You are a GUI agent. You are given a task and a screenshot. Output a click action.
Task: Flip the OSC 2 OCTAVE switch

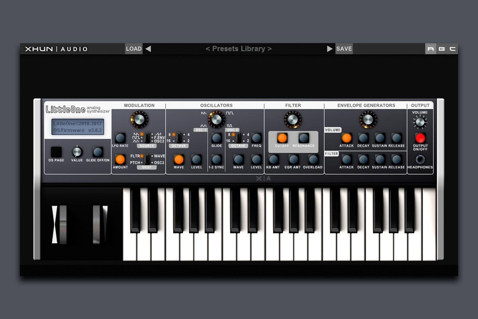tap(238, 138)
